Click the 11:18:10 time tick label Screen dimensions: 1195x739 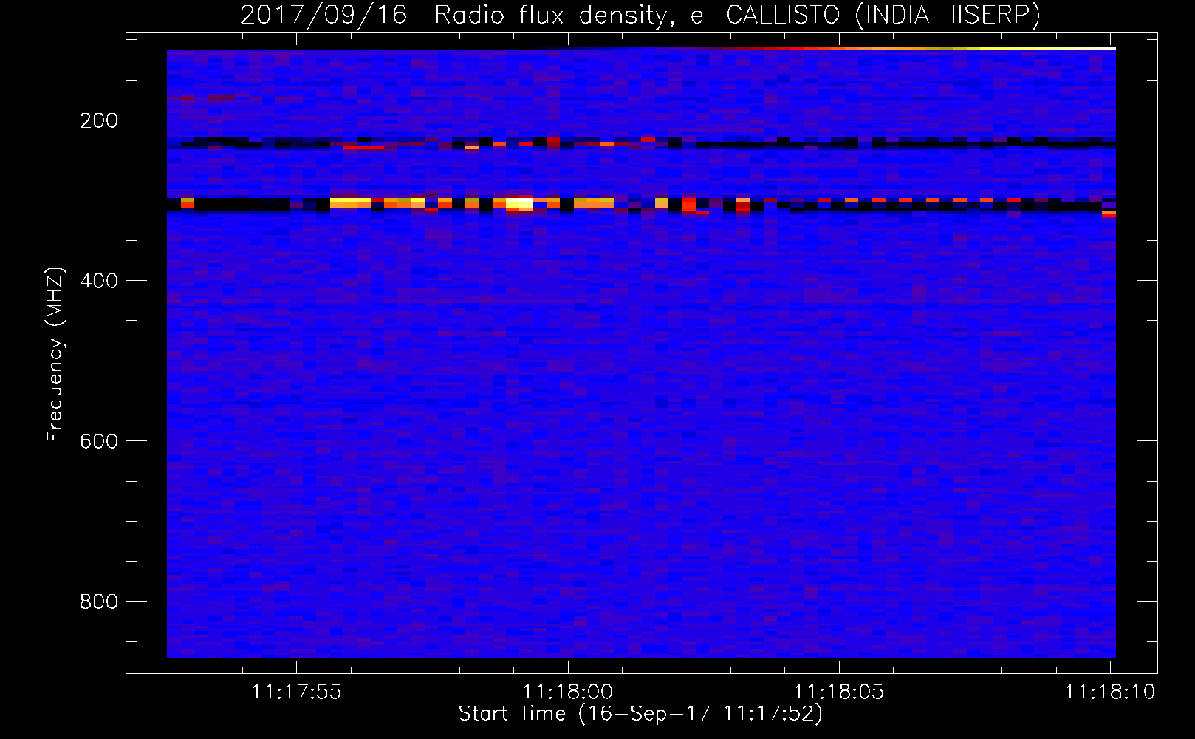1109,692
